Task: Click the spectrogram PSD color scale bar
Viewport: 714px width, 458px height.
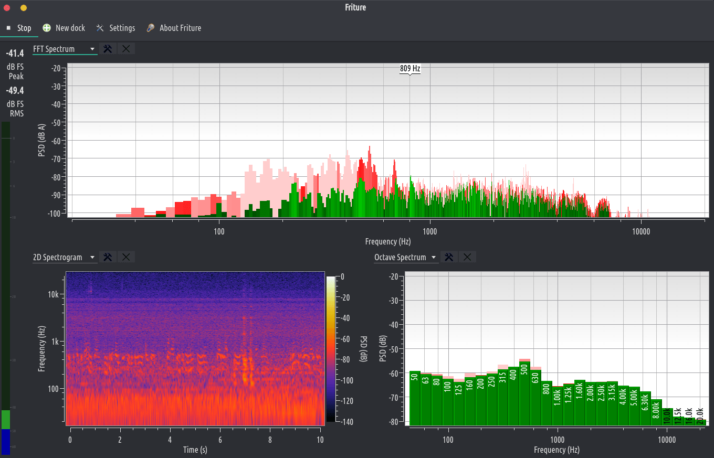Action: tap(330, 349)
